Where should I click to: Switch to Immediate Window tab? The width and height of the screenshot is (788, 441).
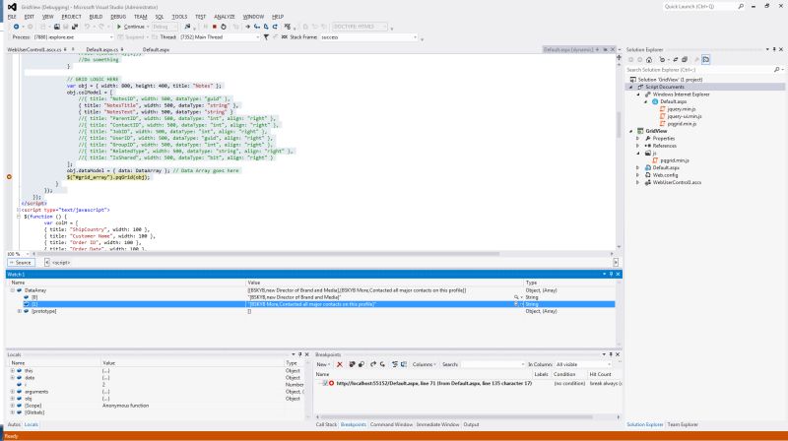[437, 424]
